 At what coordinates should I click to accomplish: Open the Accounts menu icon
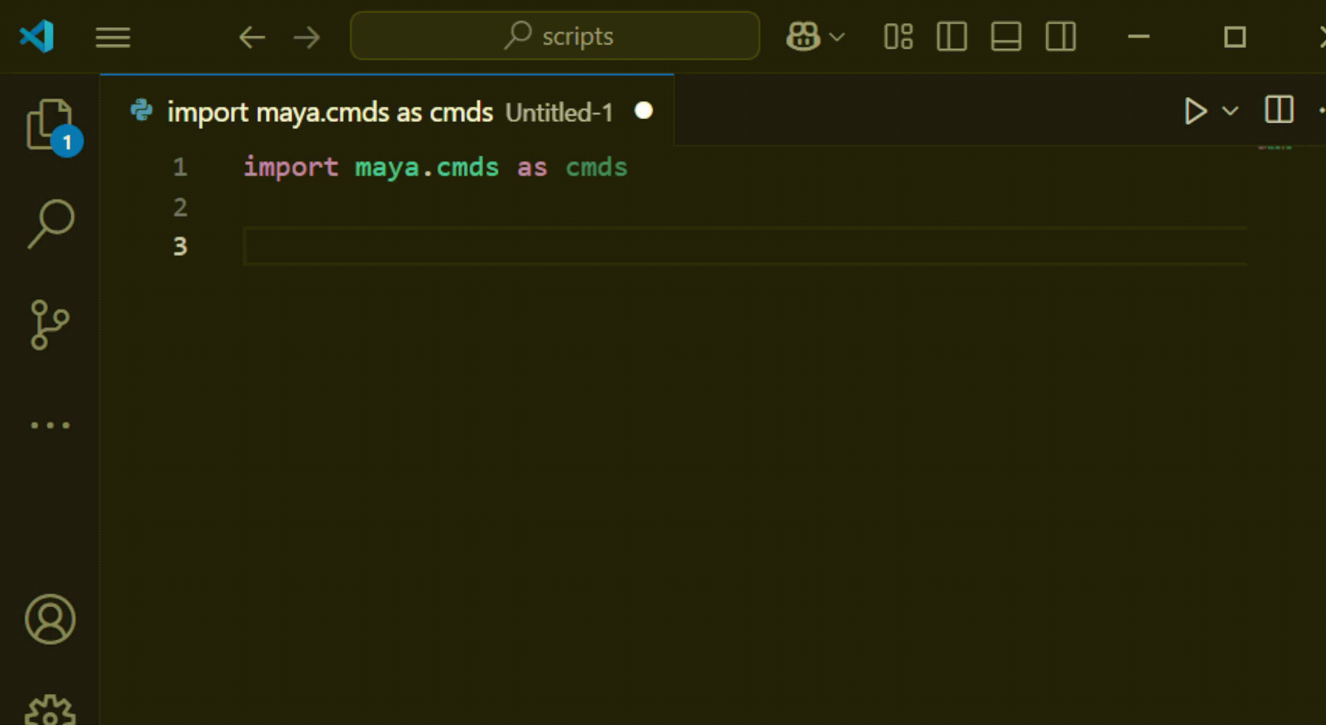point(50,619)
